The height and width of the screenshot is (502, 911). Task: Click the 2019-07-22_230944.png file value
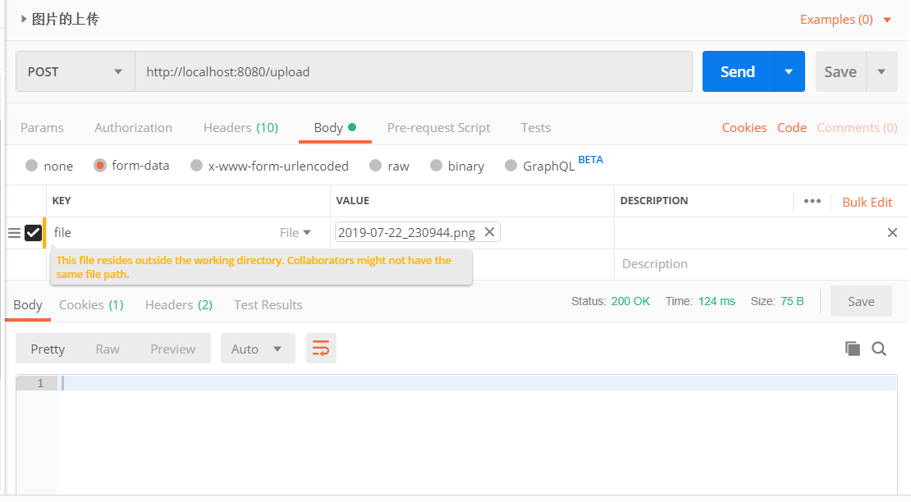pos(407,233)
